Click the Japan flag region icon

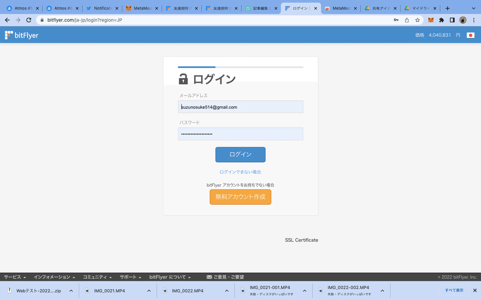(x=471, y=35)
